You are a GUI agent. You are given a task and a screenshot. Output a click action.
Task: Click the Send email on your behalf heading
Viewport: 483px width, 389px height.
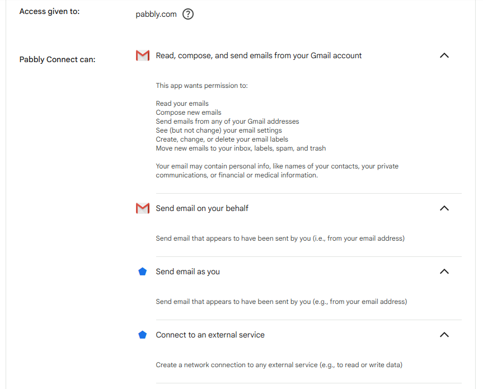click(202, 208)
